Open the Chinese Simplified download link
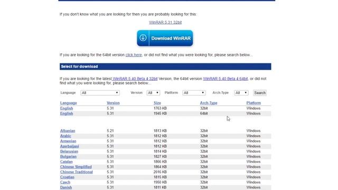 pos(76,167)
